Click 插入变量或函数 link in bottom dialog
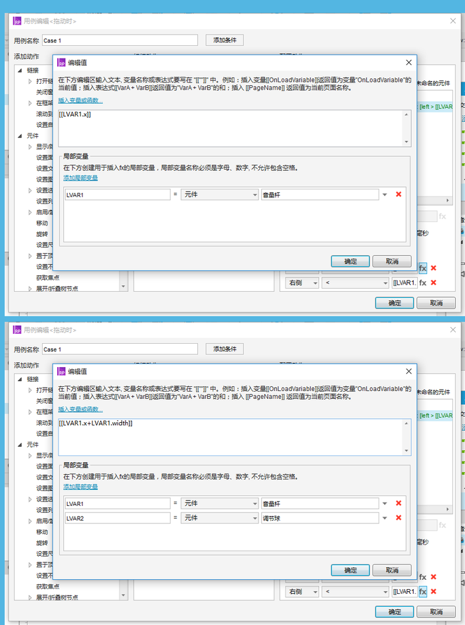Image resolution: width=465 pixels, height=625 pixels. (80, 410)
